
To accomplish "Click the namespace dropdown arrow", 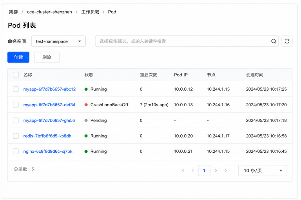I will pyautogui.click(x=80, y=41).
